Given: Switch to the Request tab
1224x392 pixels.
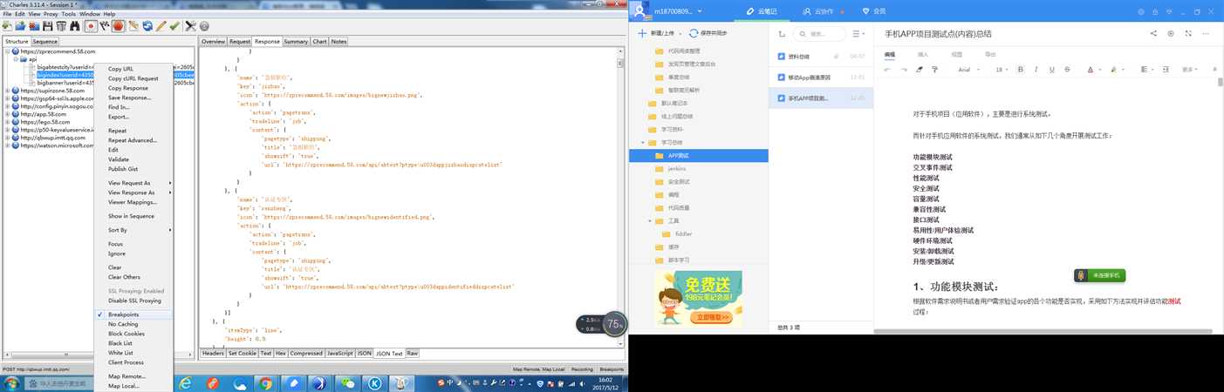Looking at the screenshot, I should pos(240,41).
